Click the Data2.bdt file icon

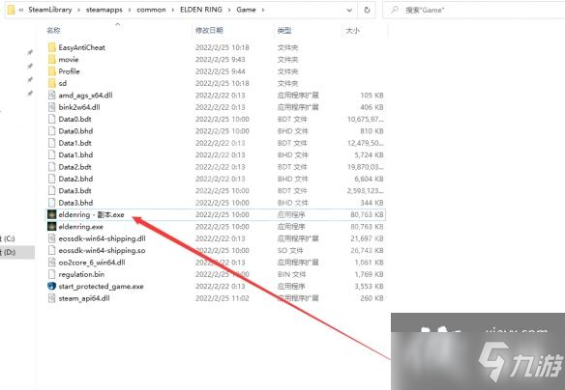point(52,167)
